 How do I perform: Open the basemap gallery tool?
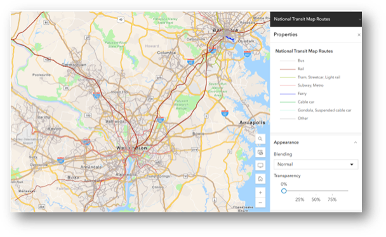[x=260, y=152]
